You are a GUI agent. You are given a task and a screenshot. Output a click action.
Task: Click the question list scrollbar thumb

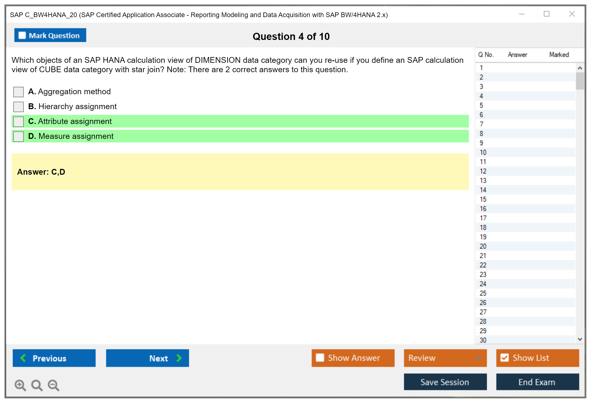pos(580,81)
